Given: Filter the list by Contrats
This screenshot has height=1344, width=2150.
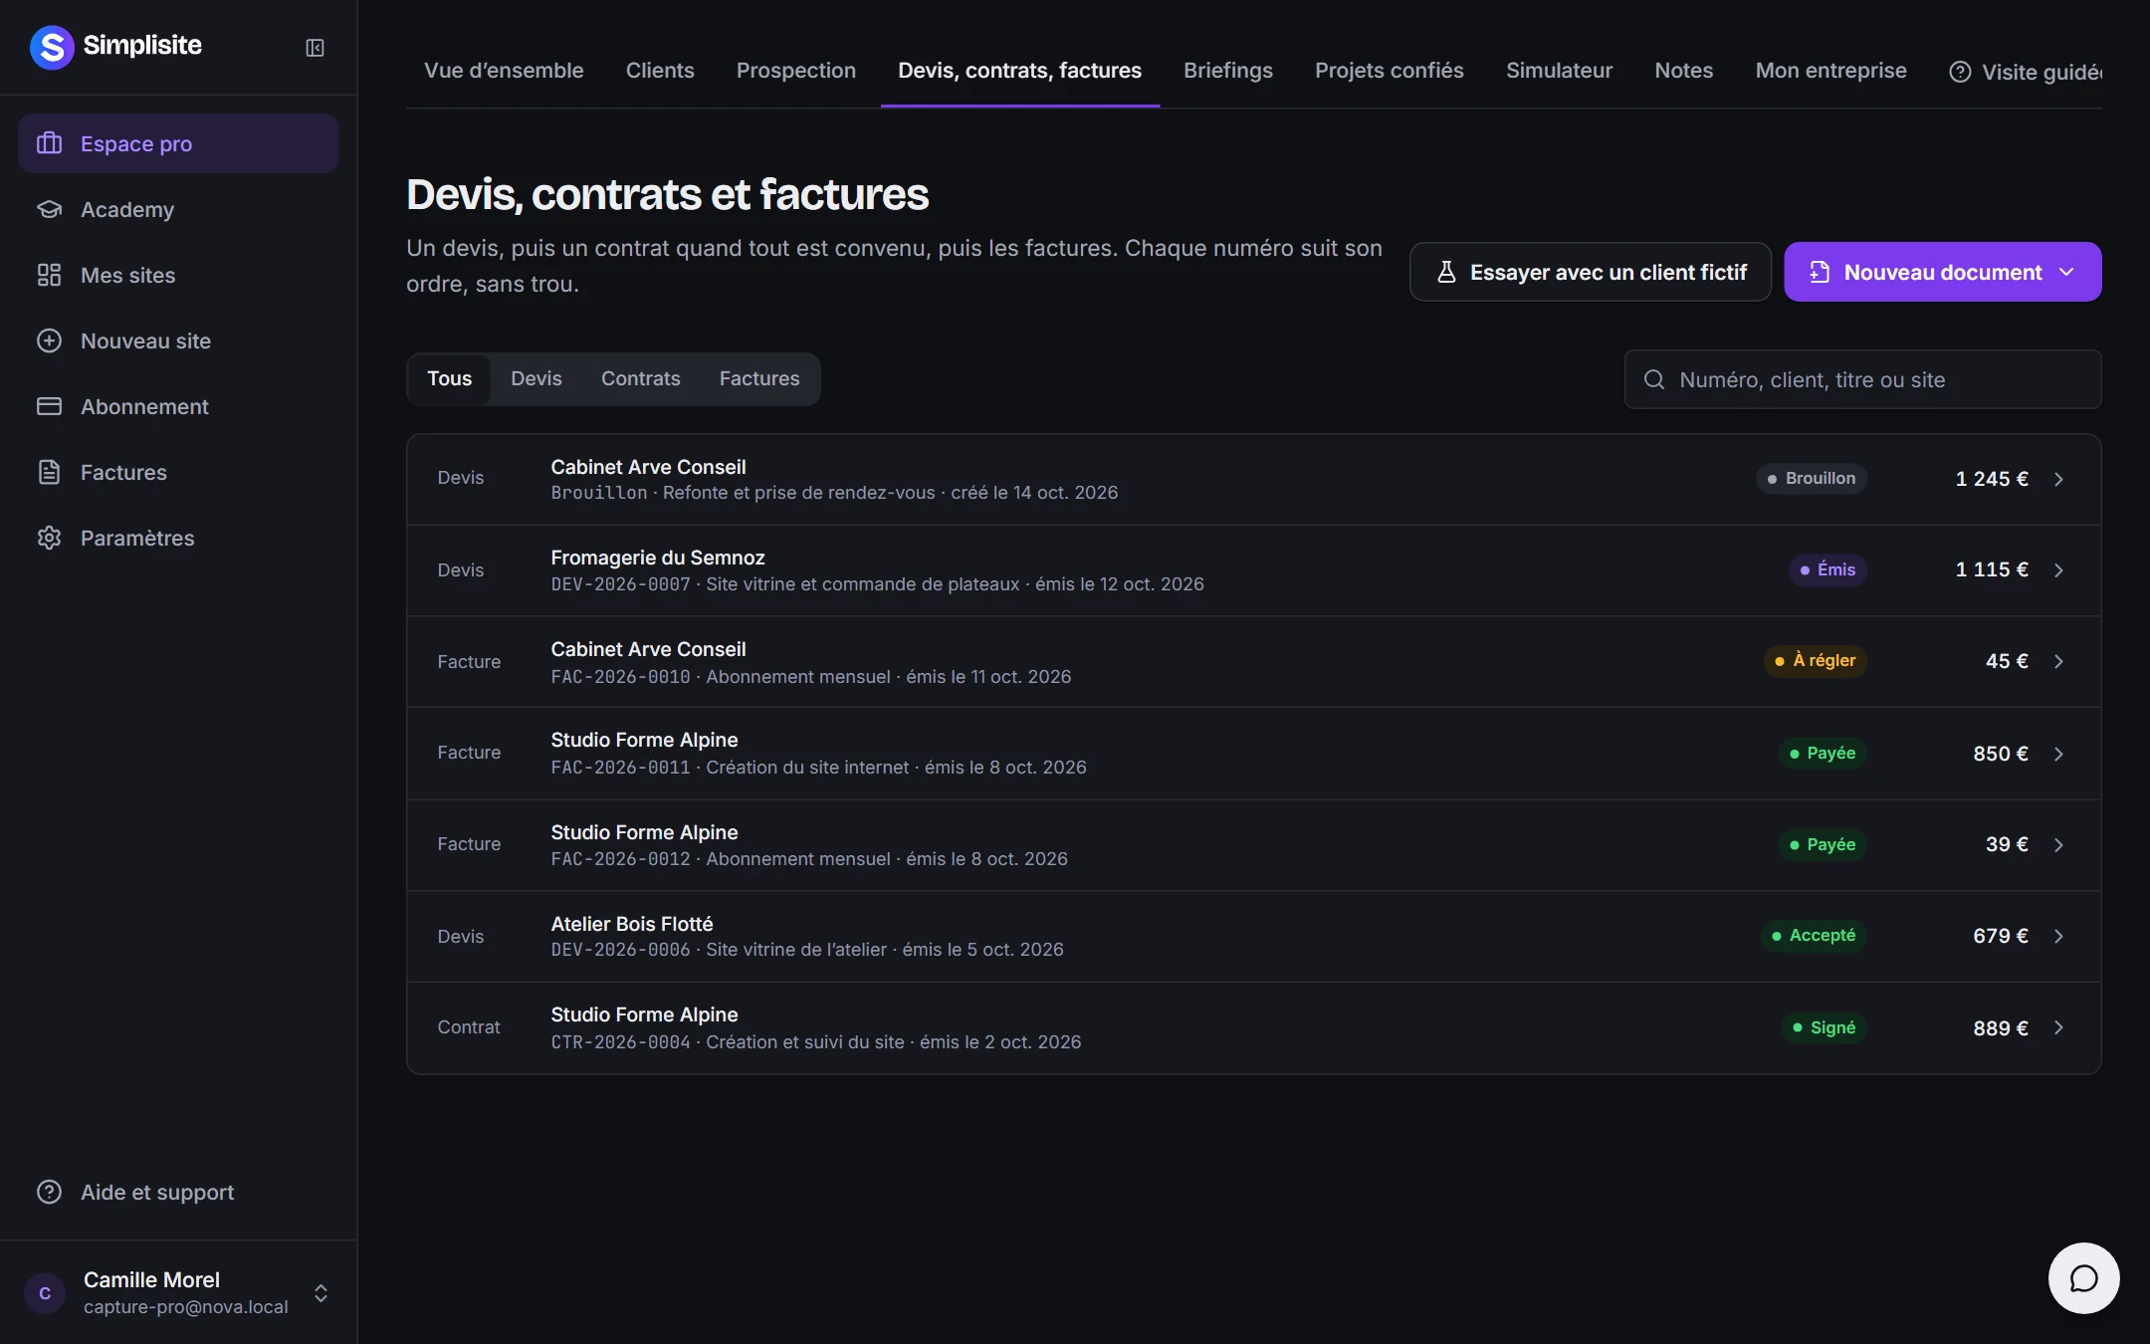Looking at the screenshot, I should (641, 378).
